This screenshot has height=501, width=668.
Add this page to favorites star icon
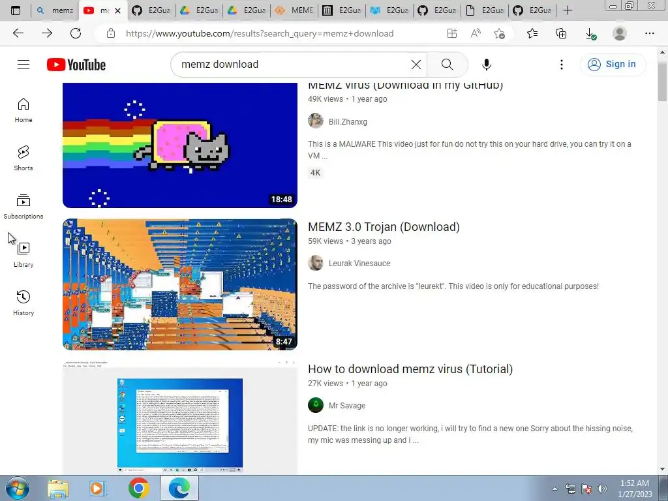[499, 33]
